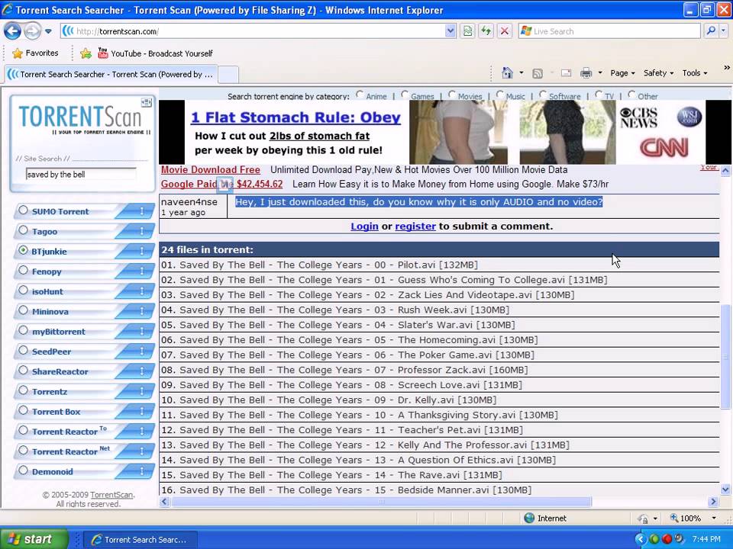The image size is (733, 549).
Task: Expand the security status dropdown in status bar
Action: coord(655,518)
